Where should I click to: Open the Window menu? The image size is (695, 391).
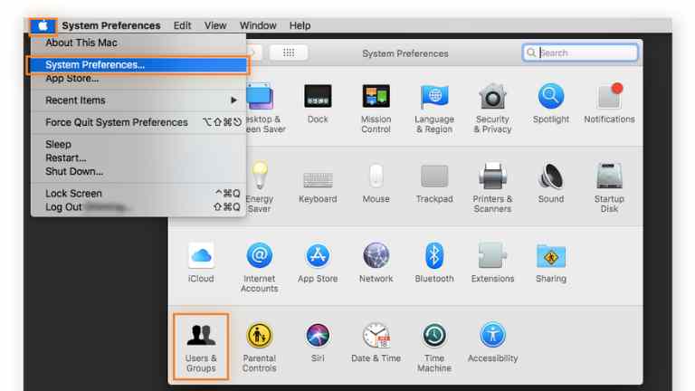coord(258,25)
